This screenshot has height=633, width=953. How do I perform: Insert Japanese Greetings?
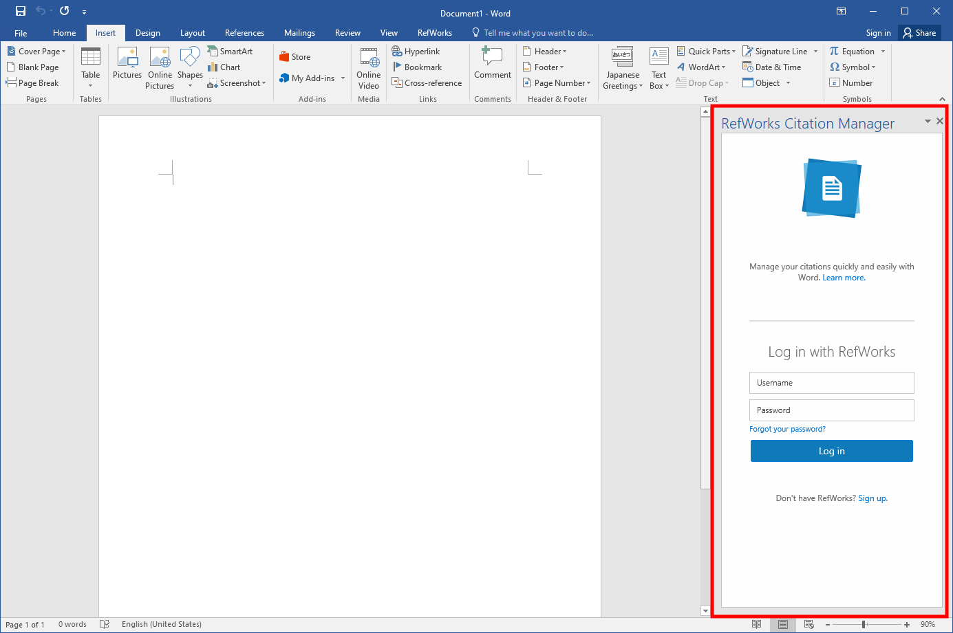[623, 67]
